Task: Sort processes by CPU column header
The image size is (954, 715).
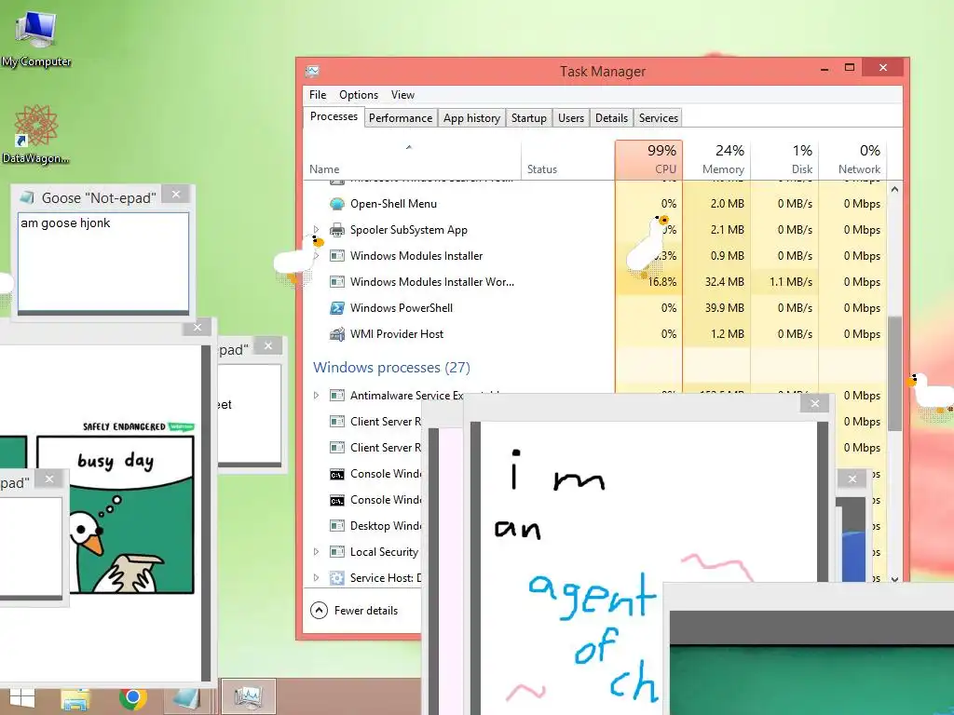Action: [648, 160]
